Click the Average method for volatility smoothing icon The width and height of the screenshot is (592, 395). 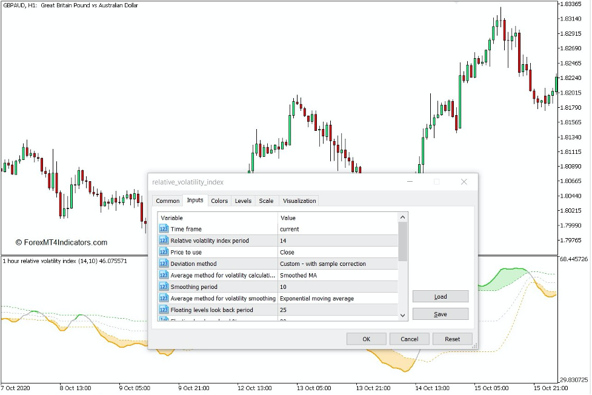click(164, 298)
